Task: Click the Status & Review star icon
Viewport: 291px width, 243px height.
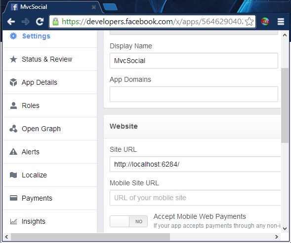Action: (13, 59)
